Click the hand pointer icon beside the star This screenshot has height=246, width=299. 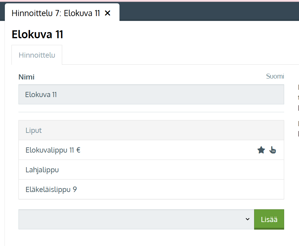coord(273,150)
